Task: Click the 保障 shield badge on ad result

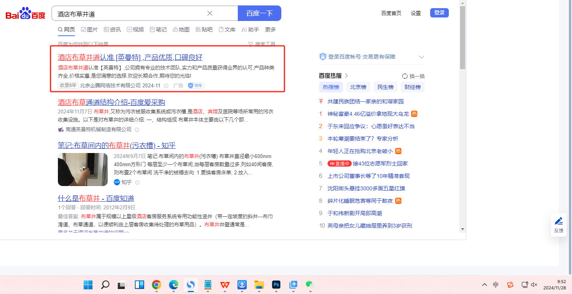Action: point(196,85)
